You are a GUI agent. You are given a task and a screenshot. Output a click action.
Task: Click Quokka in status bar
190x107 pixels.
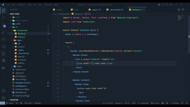38,103
